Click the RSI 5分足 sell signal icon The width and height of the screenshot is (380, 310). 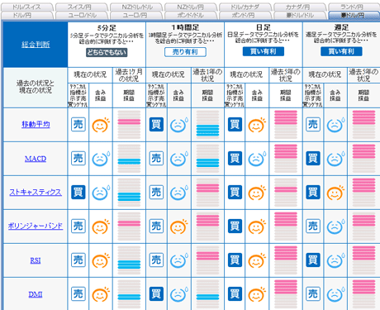[x=78, y=260]
